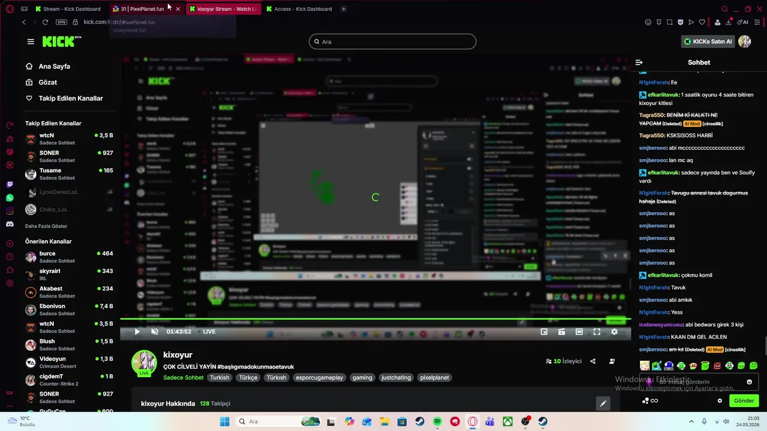Open the clip creation icon on player

click(x=561, y=332)
